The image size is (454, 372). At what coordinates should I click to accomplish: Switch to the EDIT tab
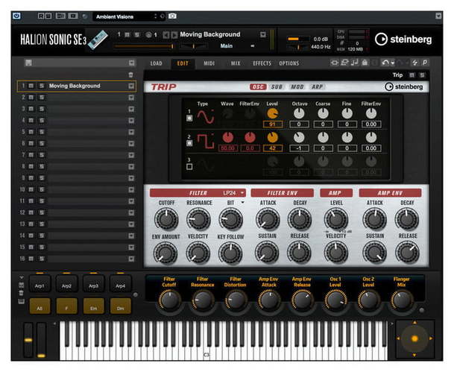183,63
